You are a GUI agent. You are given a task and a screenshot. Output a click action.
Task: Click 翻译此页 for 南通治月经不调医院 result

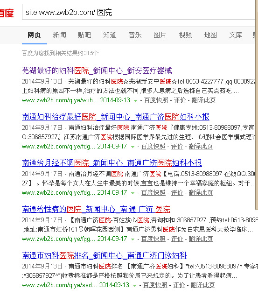(201, 193)
